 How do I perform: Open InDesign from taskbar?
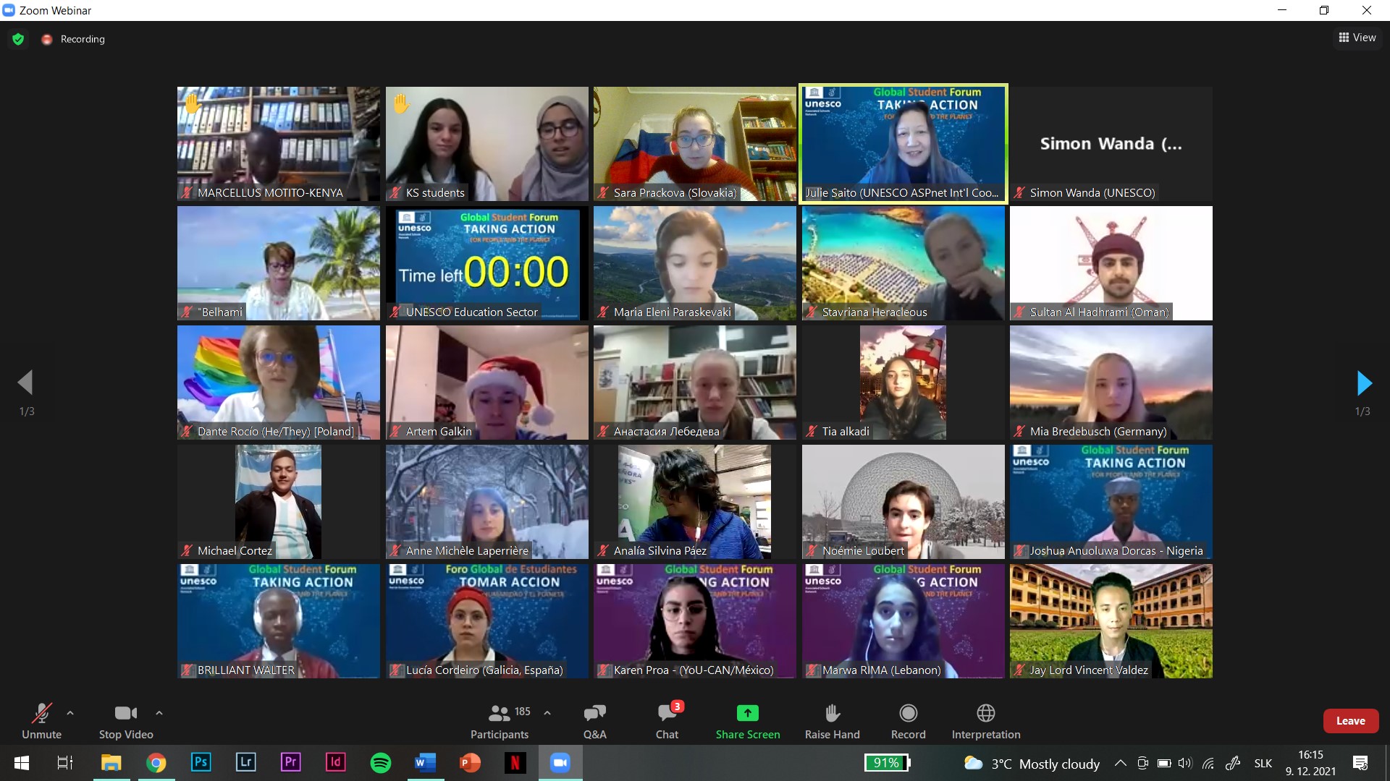[x=335, y=763]
